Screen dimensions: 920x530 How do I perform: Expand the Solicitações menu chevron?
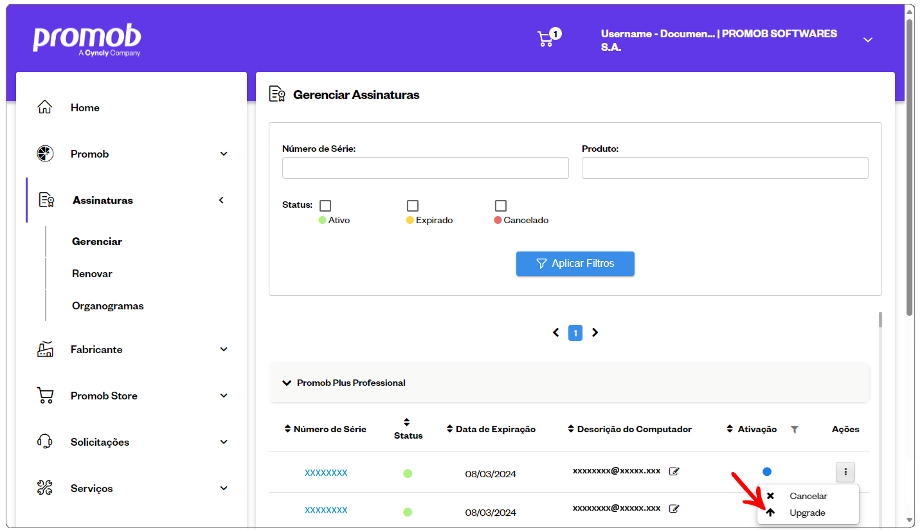click(224, 442)
